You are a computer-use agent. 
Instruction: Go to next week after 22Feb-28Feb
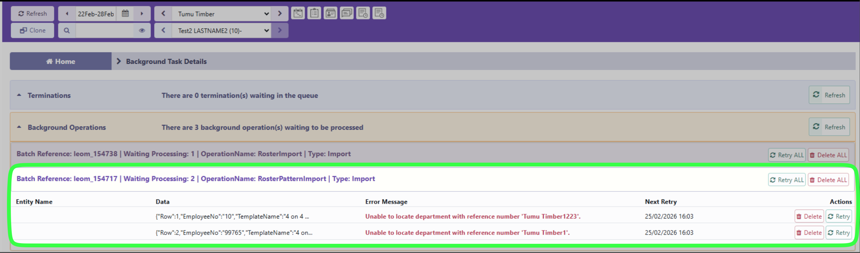pos(142,14)
